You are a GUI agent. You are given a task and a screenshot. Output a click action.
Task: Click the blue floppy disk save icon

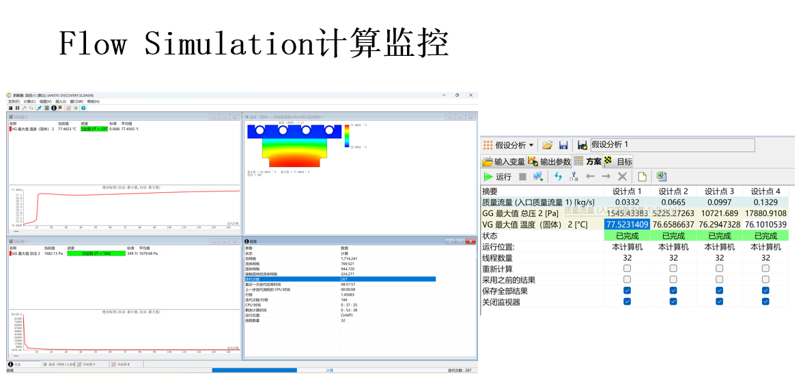coord(563,145)
